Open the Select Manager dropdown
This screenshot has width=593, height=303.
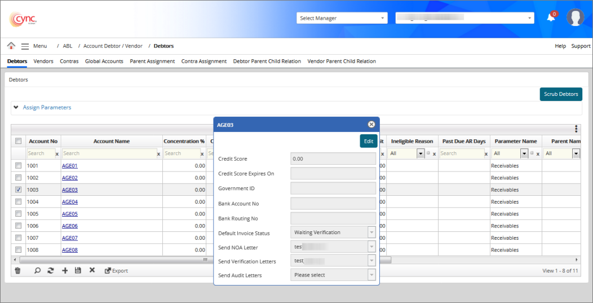click(342, 18)
